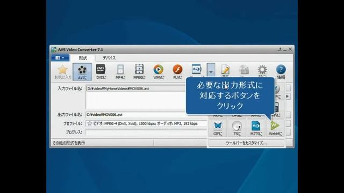Screen dimensions: 344x193
Task: Choose GIFに in the extra formats panel
Action: pyautogui.click(x=218, y=129)
